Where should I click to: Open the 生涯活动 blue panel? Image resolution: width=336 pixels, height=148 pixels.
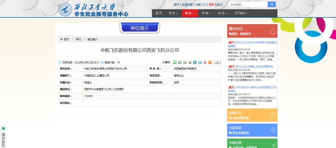252,130
